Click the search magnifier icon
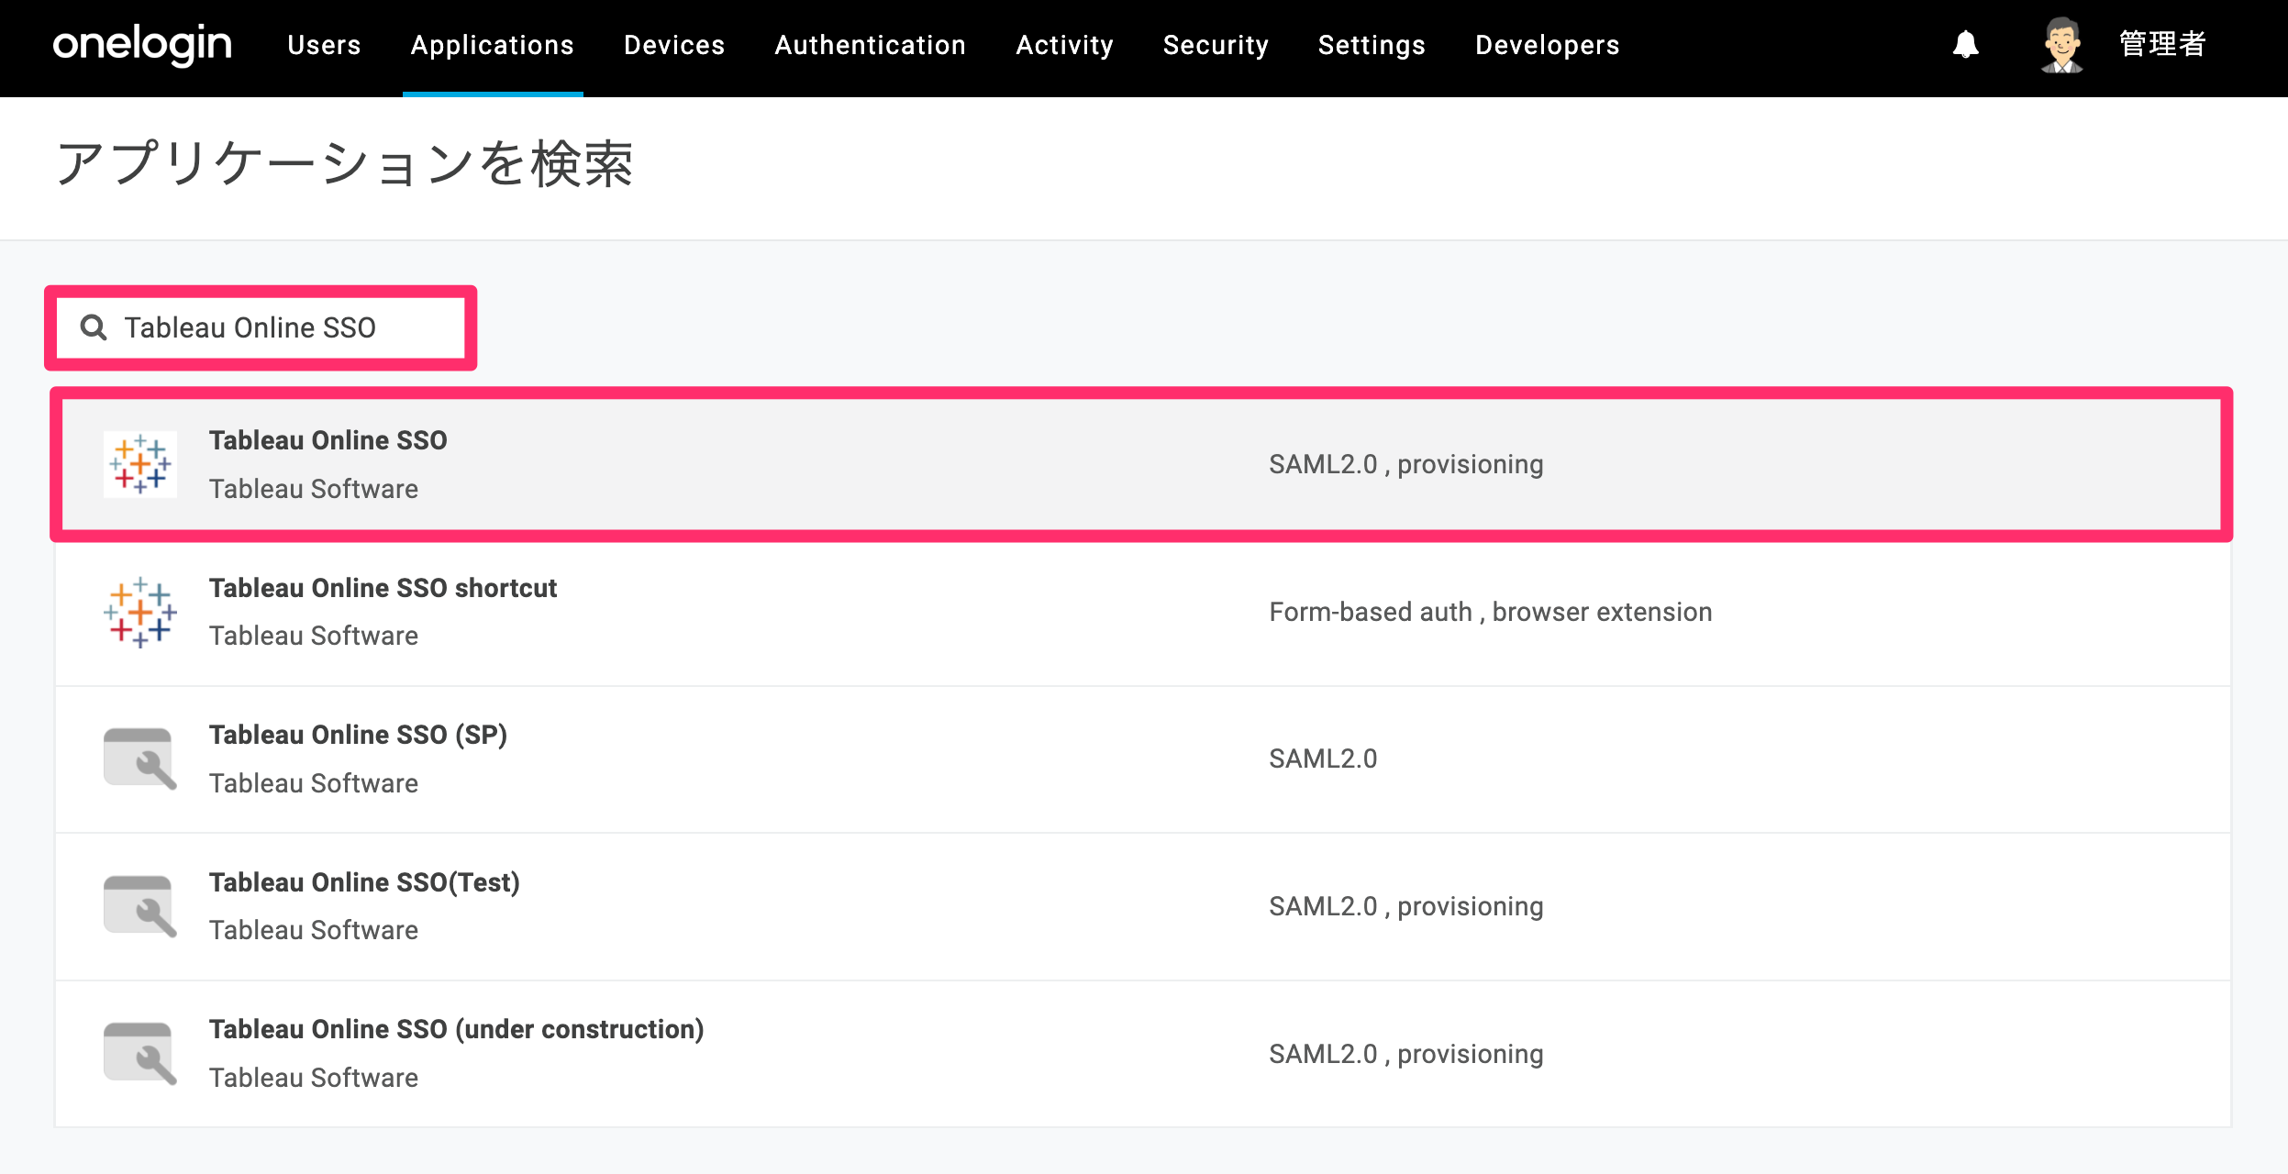 click(x=94, y=327)
